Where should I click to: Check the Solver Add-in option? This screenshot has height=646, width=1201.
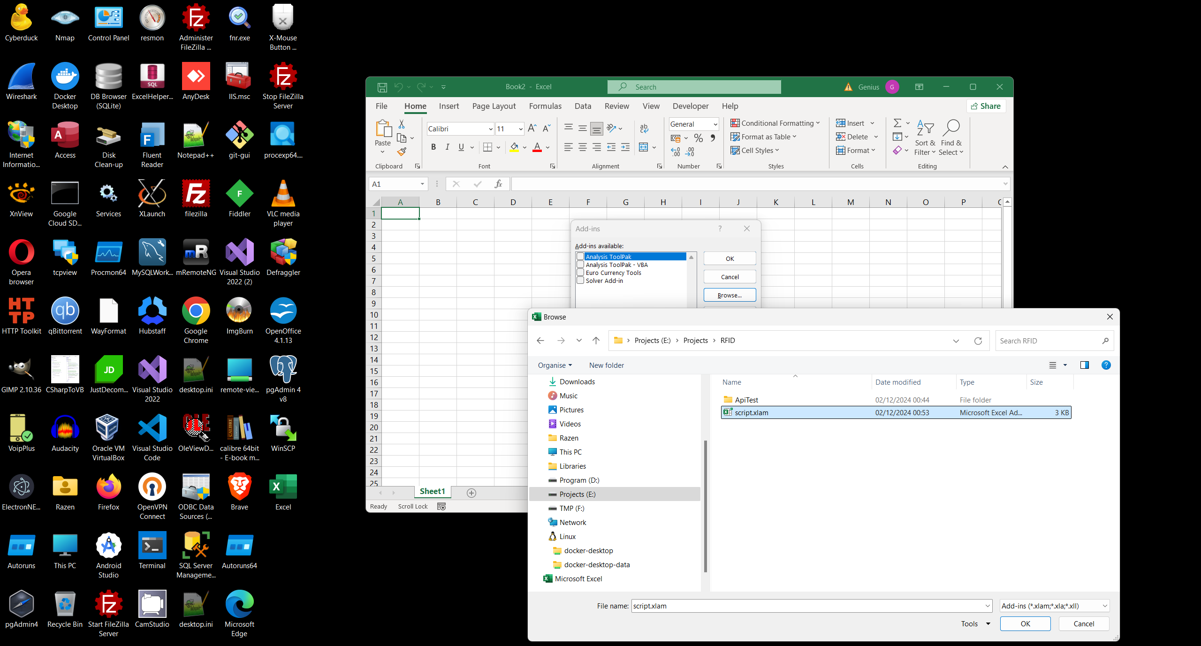(580, 281)
